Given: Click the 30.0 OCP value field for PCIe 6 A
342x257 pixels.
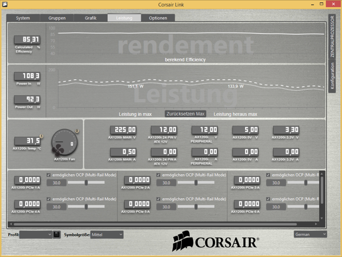Looking at the screenshot, I should [276, 207].
